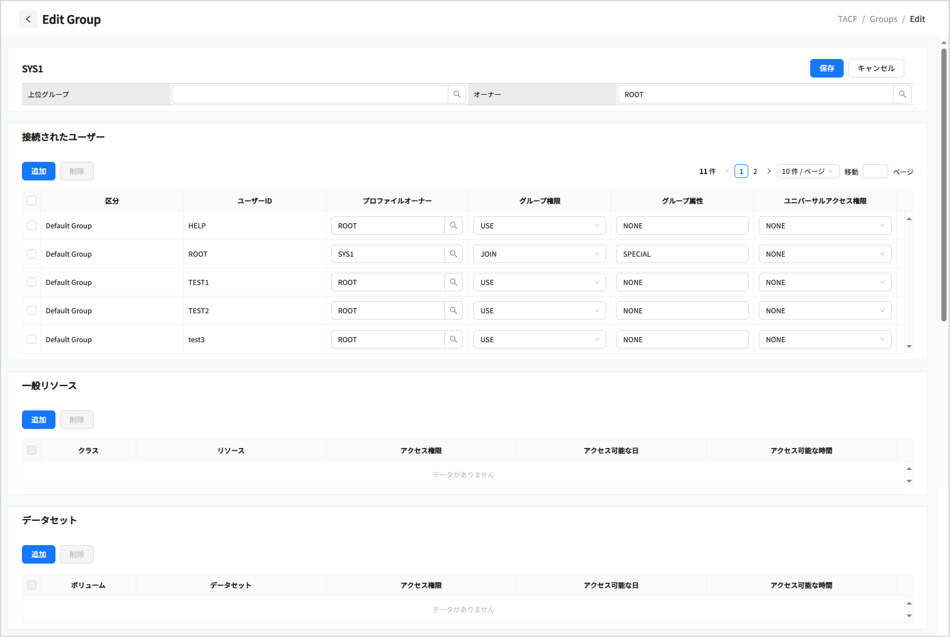This screenshot has width=950, height=637.
Task: Click the blue 保存 save button
Action: coord(826,68)
